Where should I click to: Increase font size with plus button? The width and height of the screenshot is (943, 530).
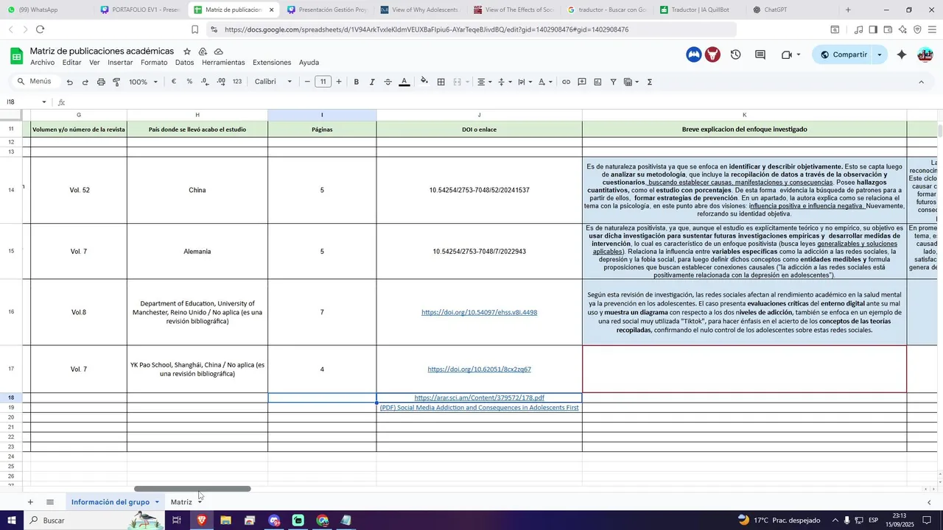[x=339, y=82]
